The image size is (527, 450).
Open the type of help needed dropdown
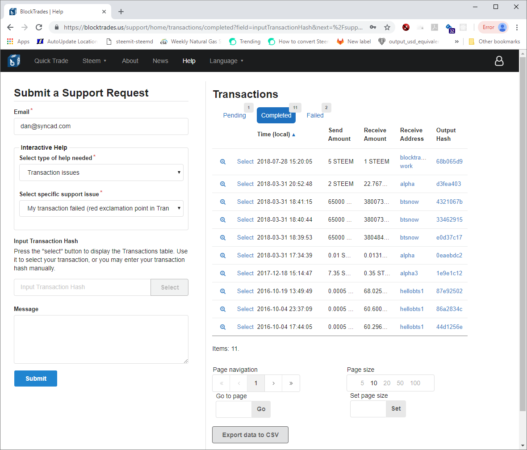click(x=101, y=172)
